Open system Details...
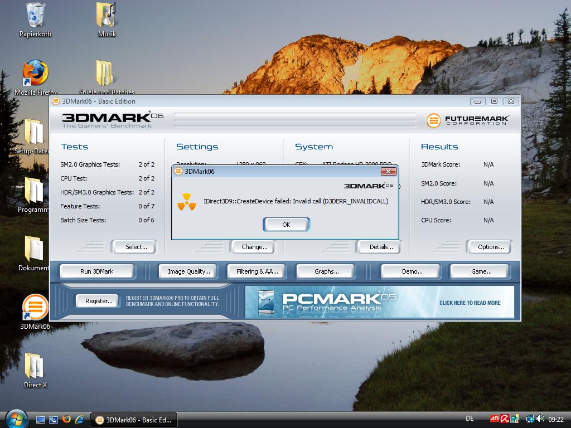 pyautogui.click(x=379, y=247)
